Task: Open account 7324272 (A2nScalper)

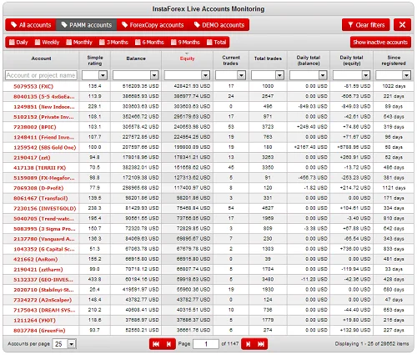Action: [x=43, y=300]
